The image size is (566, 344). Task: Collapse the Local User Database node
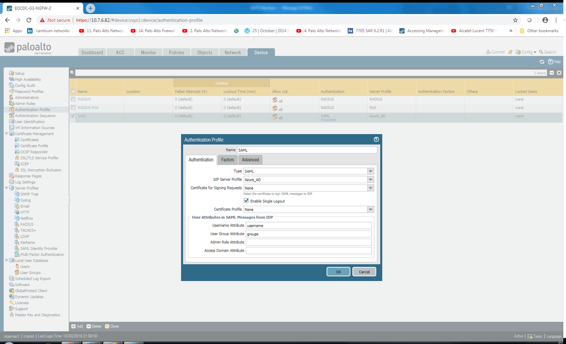(6, 260)
